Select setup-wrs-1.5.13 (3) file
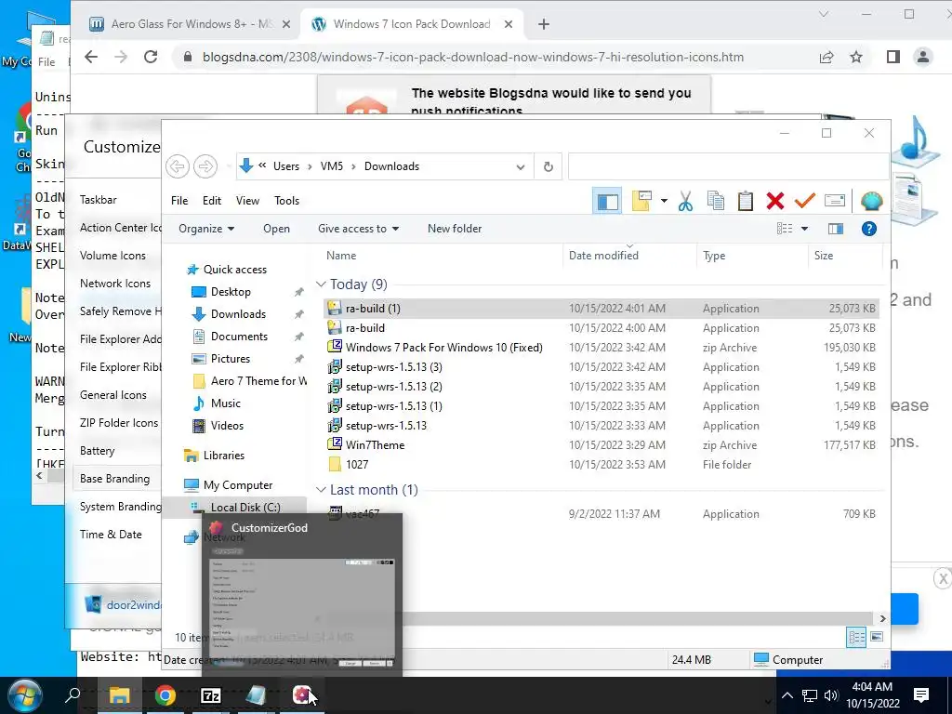The width and height of the screenshot is (952, 714). click(393, 366)
